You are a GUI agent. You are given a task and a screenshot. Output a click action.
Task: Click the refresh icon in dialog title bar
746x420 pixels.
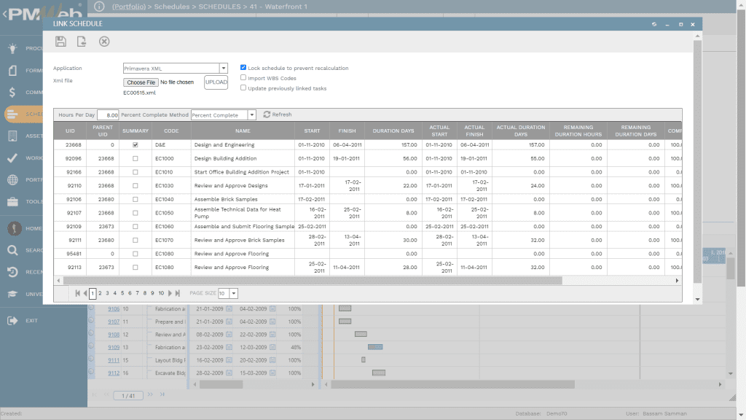coord(654,24)
